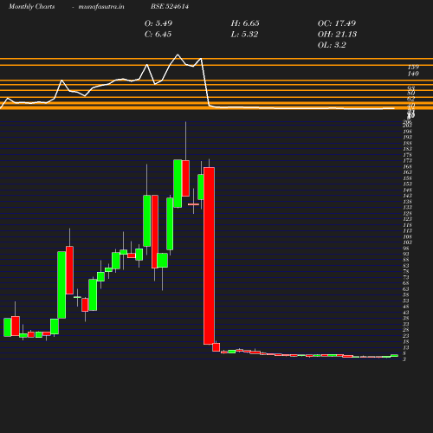
Task: Click the 'OC: 17.49' reading
Action: coord(337,23)
